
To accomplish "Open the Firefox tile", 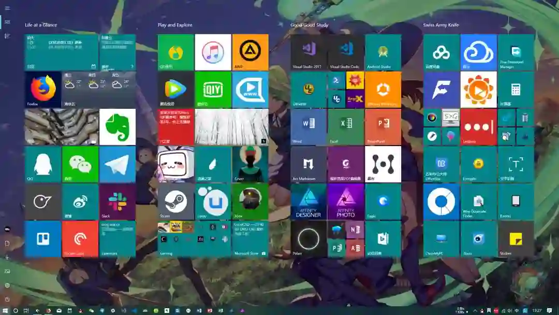I will point(43,89).
